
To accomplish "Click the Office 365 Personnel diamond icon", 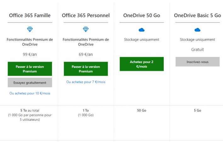I will coord(86,29).
